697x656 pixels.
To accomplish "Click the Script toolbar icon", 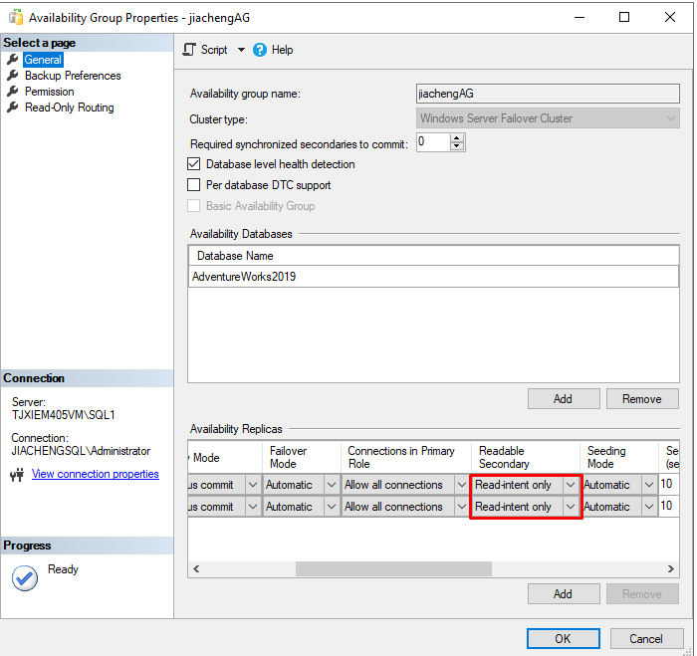I will [x=189, y=50].
